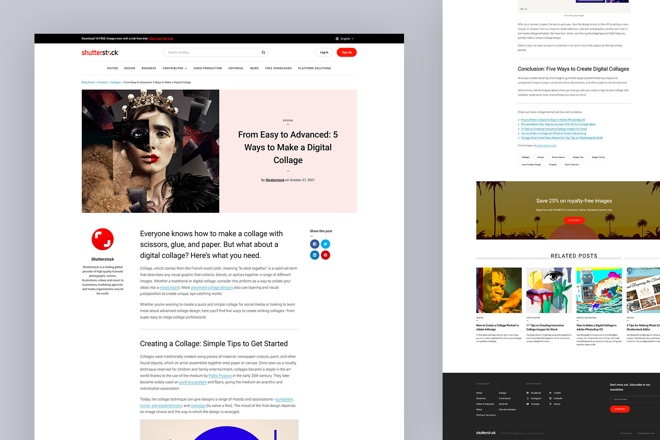660x440 pixels.
Task: Click the Start your free trial link
Action: [x=161, y=38]
